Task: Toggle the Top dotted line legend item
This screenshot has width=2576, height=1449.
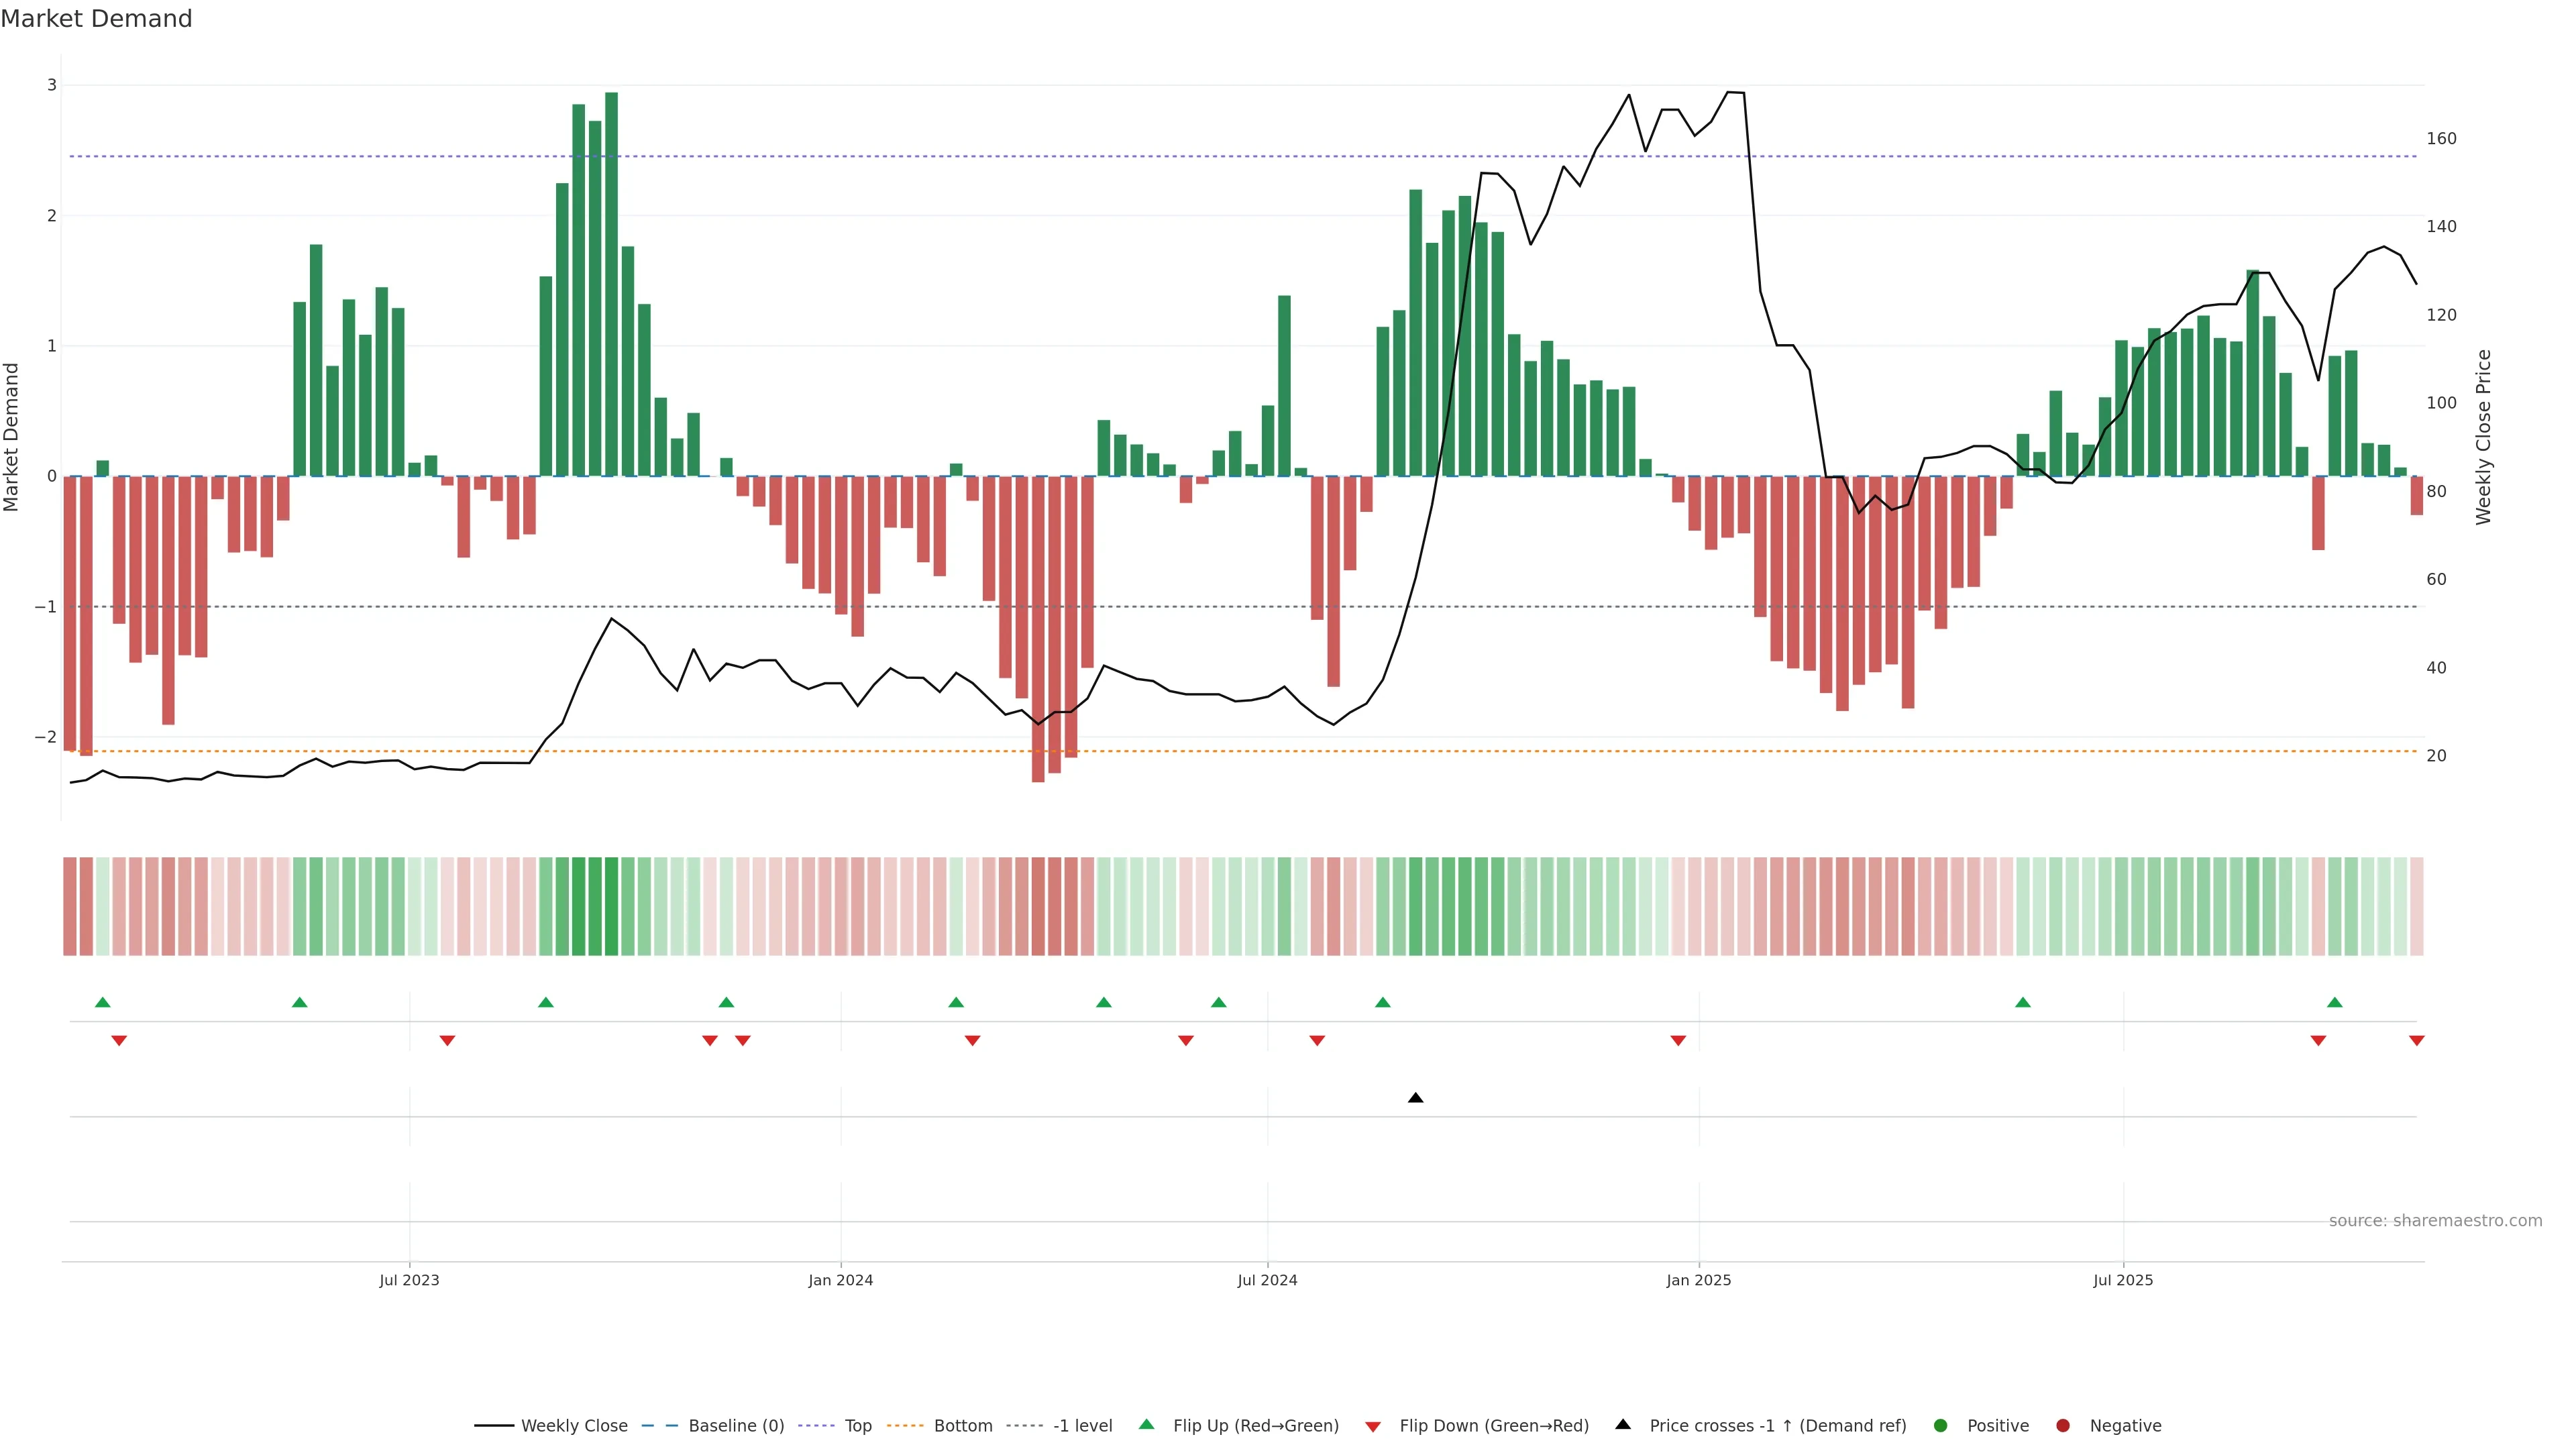Action: coord(857,1426)
